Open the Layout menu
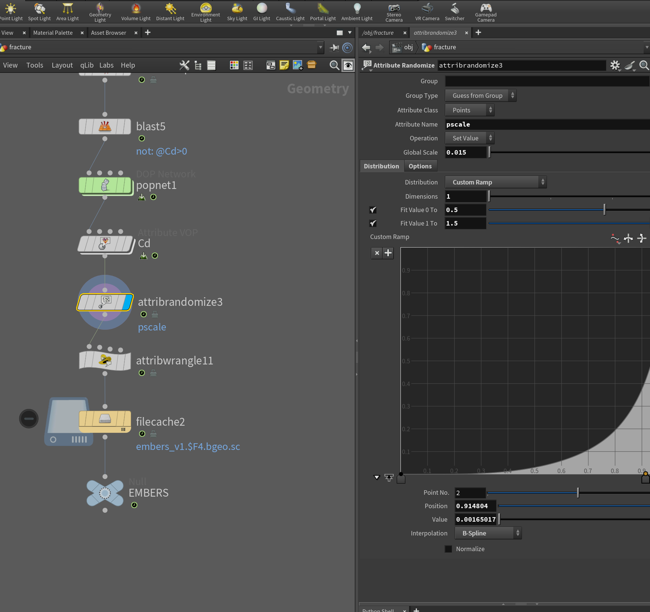 [x=62, y=65]
